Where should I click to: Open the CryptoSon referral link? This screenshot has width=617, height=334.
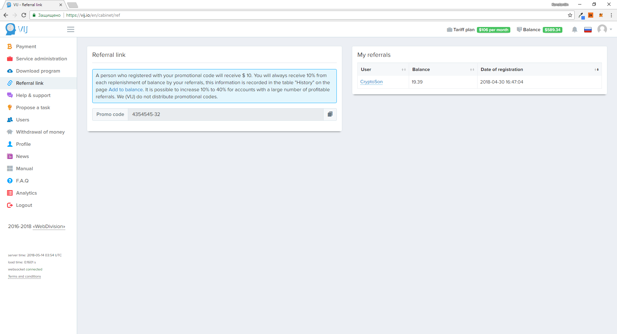(371, 82)
